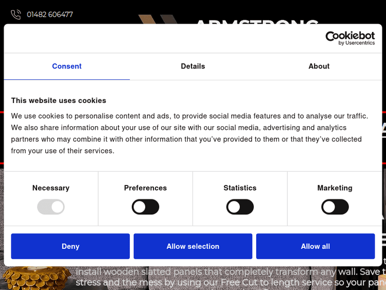Click the phone handset icon
Screen dimensions: 386x290
[x=16, y=14]
